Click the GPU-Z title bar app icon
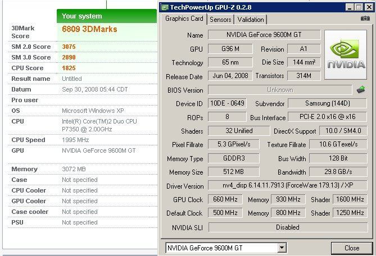 click(165, 7)
